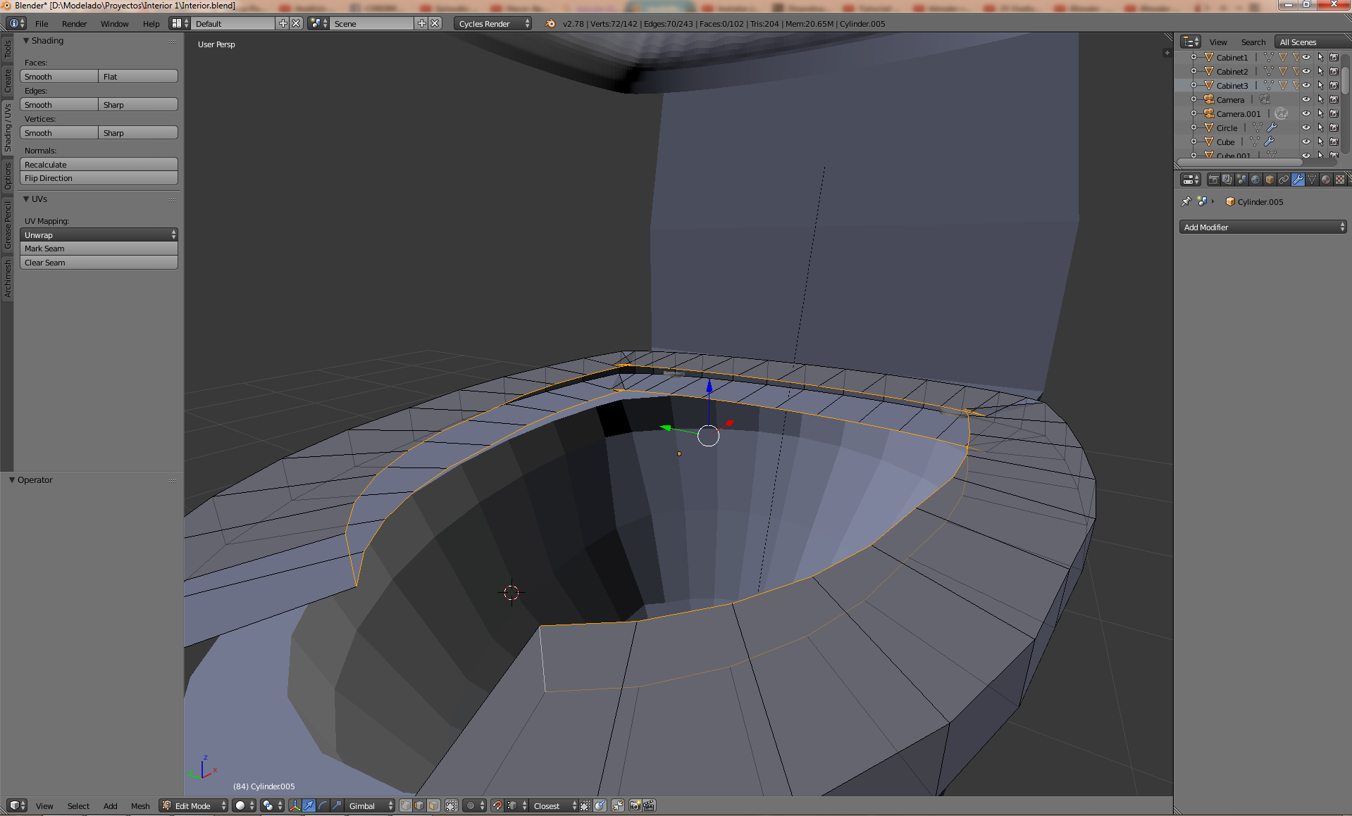This screenshot has width=1352, height=816.
Task: Click Recalculate normals button
Action: pos(99,164)
